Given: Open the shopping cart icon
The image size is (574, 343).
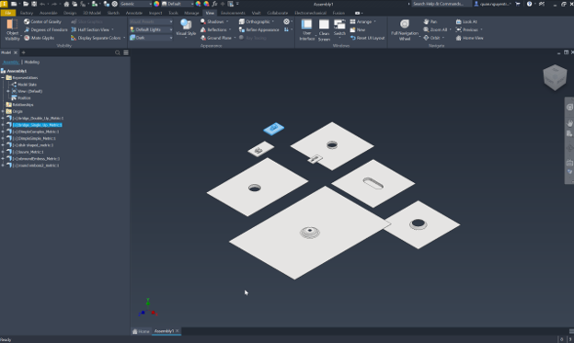Looking at the screenshot, I should 518,4.
